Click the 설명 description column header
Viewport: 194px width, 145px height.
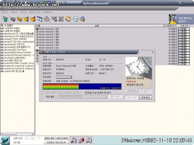123,26
